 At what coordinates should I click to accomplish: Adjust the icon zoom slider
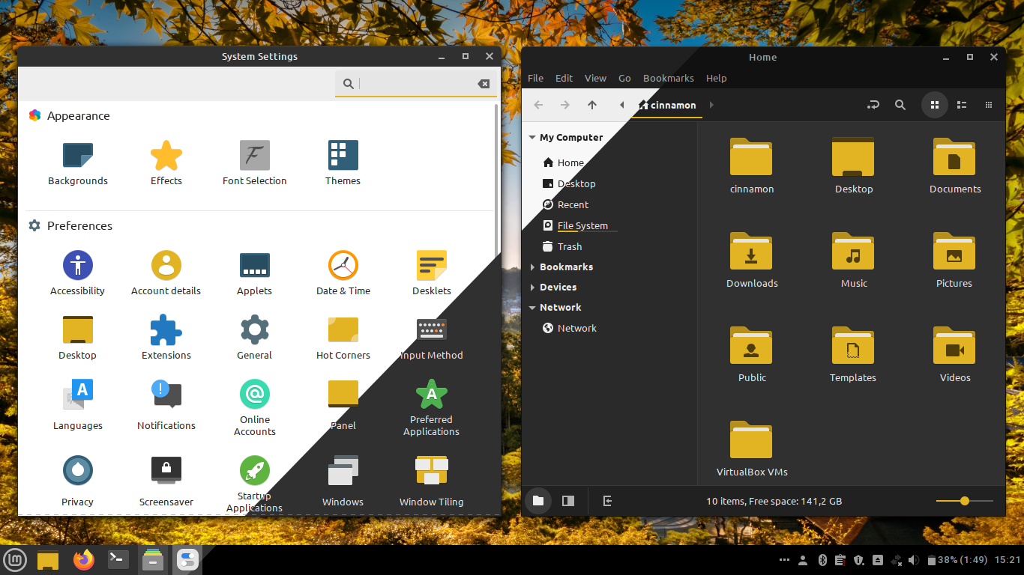[x=964, y=501]
